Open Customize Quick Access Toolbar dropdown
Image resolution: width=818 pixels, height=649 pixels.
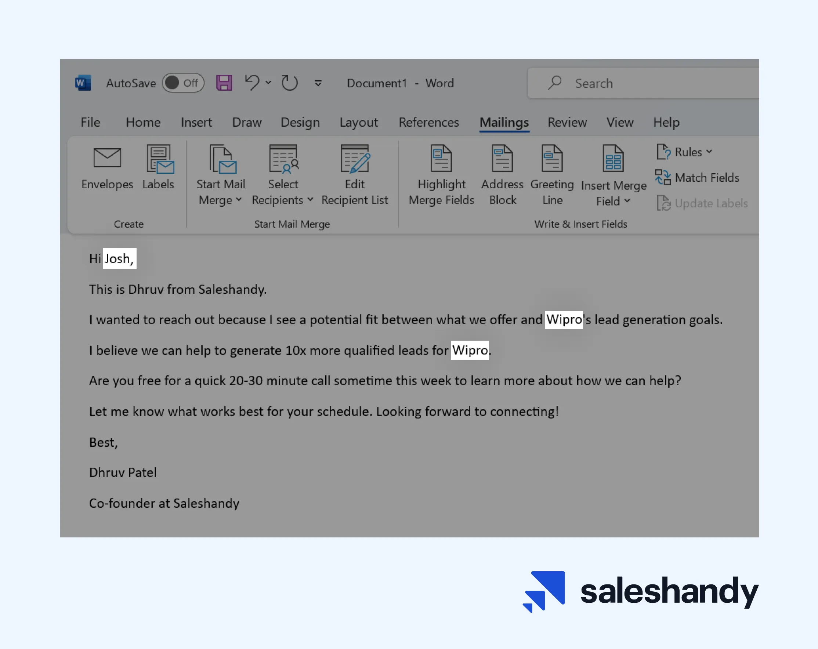318,83
